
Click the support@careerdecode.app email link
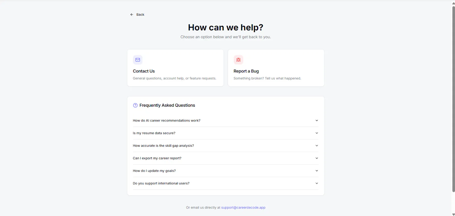click(x=243, y=207)
